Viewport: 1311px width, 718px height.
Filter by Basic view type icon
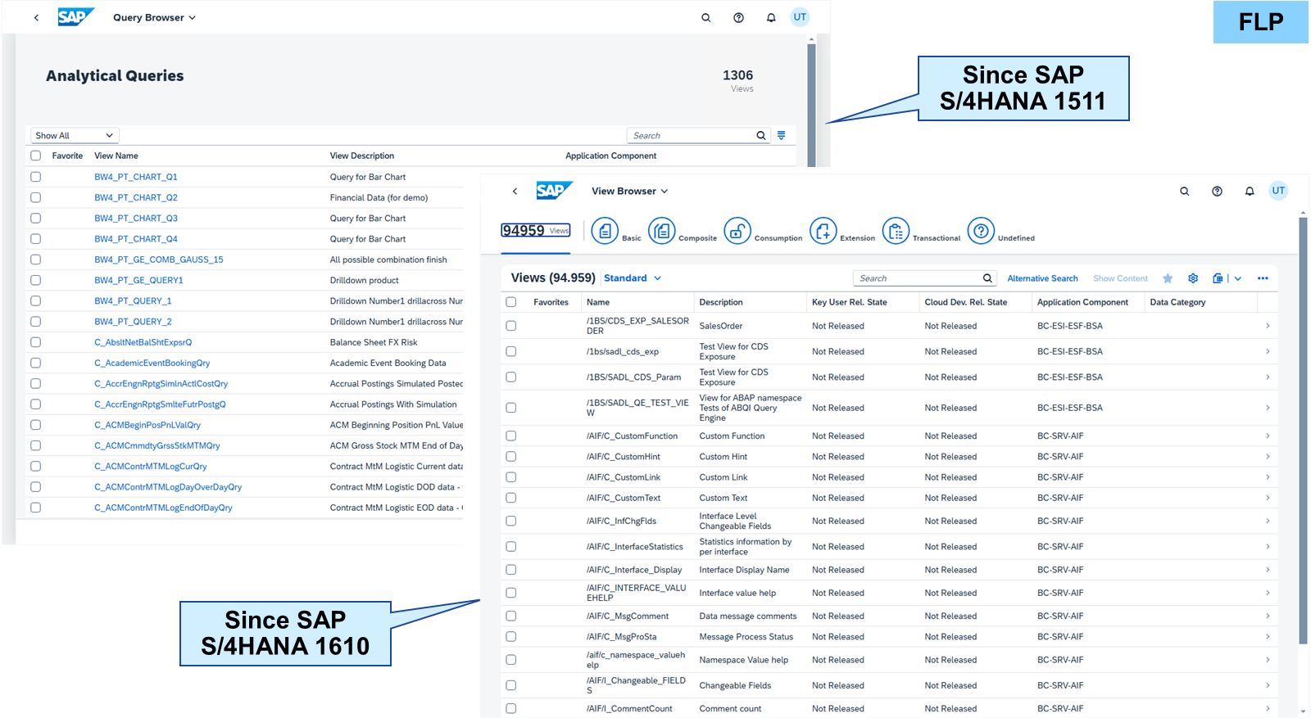point(605,231)
